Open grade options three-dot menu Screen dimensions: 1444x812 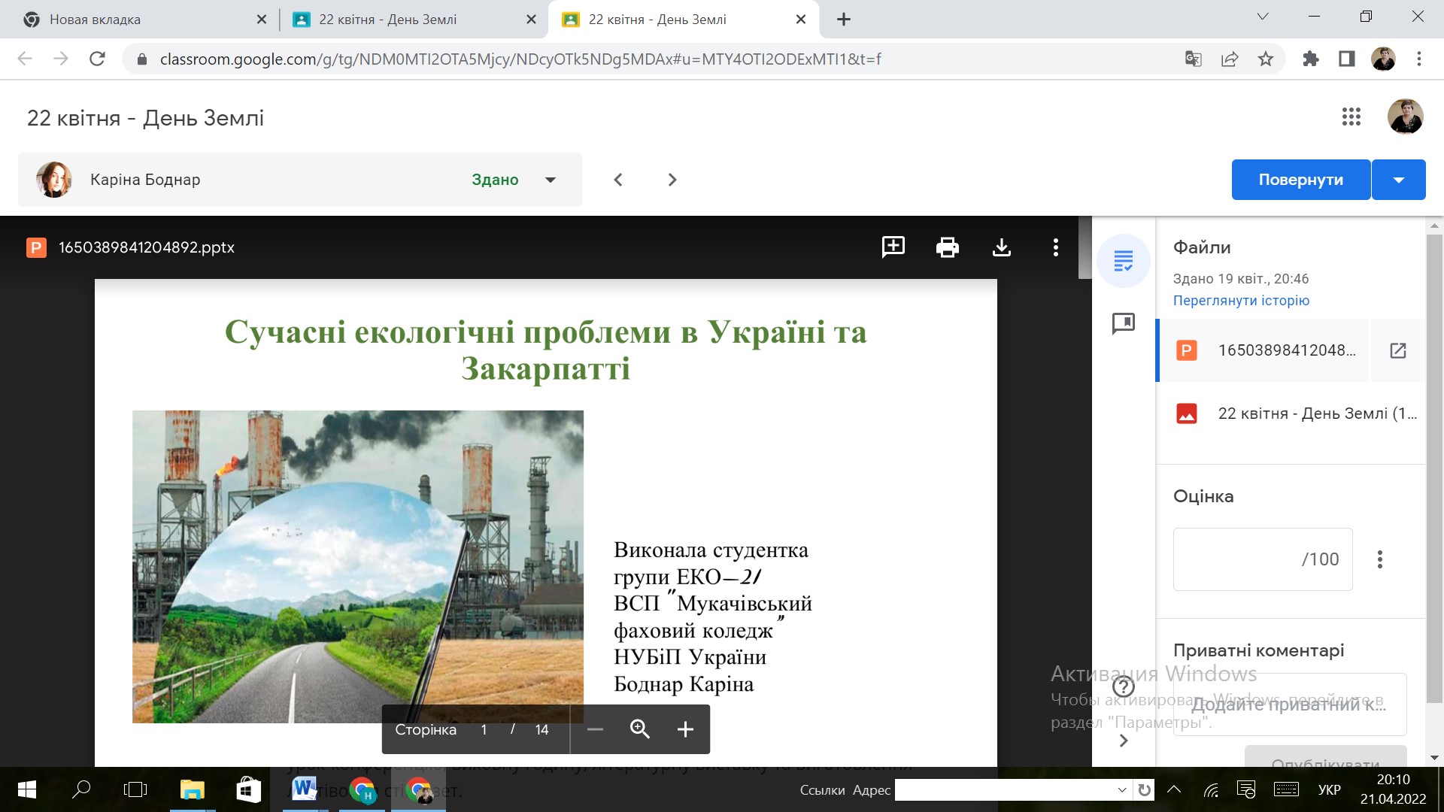[1380, 559]
